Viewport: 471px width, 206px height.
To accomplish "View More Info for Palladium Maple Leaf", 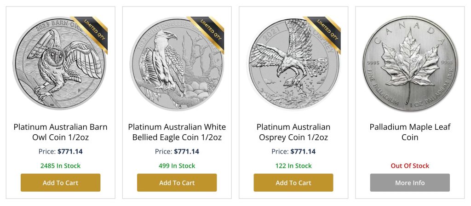I will pyautogui.click(x=410, y=183).
